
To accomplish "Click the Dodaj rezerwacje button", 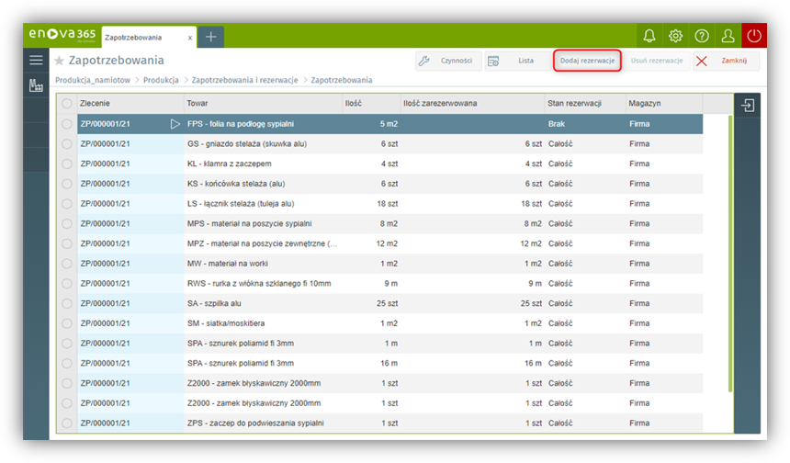I will point(587,61).
